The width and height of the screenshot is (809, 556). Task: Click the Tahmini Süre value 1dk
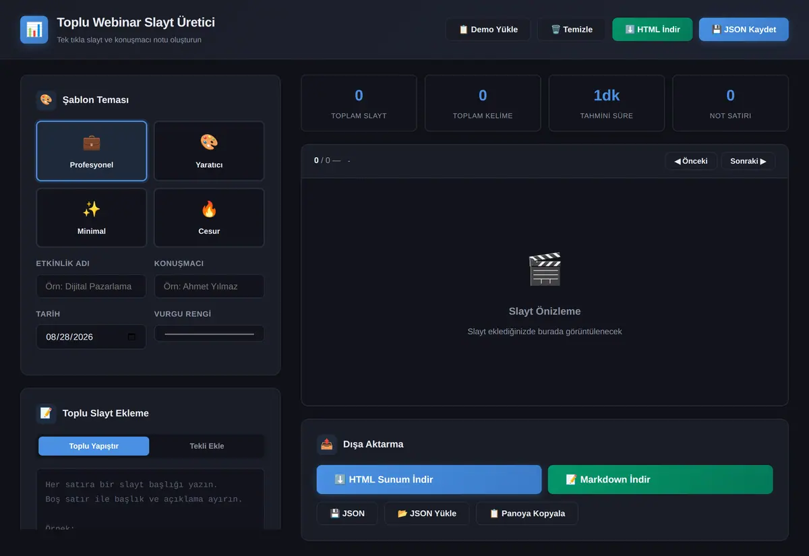click(607, 96)
